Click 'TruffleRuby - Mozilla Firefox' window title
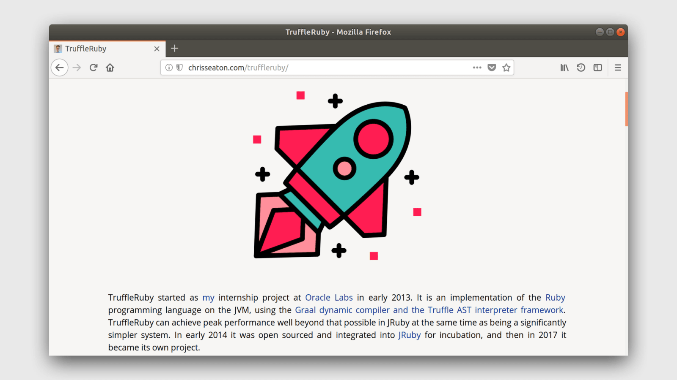Viewport: 677px width, 380px height. [x=338, y=32]
